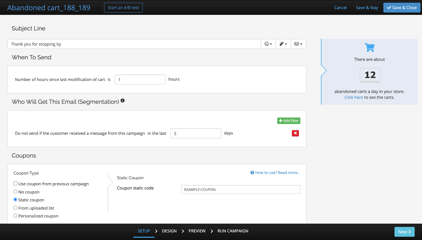422x240 pixels.
Task: Go to the RUN CAMPAIGN step tab
Action: pos(233,231)
